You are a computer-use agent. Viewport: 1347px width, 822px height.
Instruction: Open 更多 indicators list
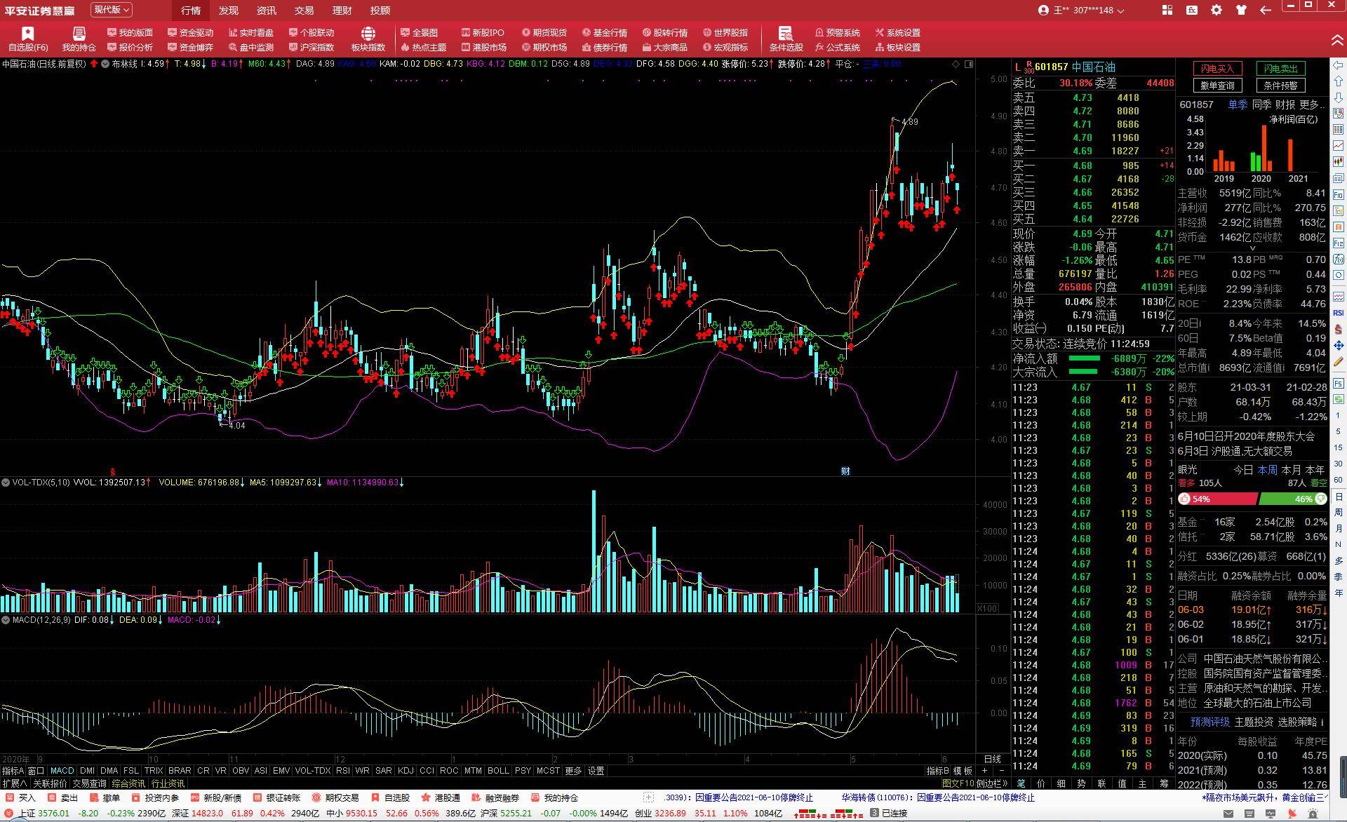(x=573, y=770)
